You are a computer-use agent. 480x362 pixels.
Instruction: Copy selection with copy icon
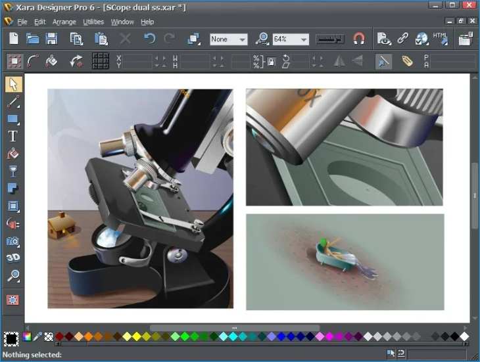[76, 39]
